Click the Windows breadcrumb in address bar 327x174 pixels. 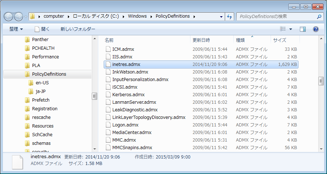click(137, 16)
